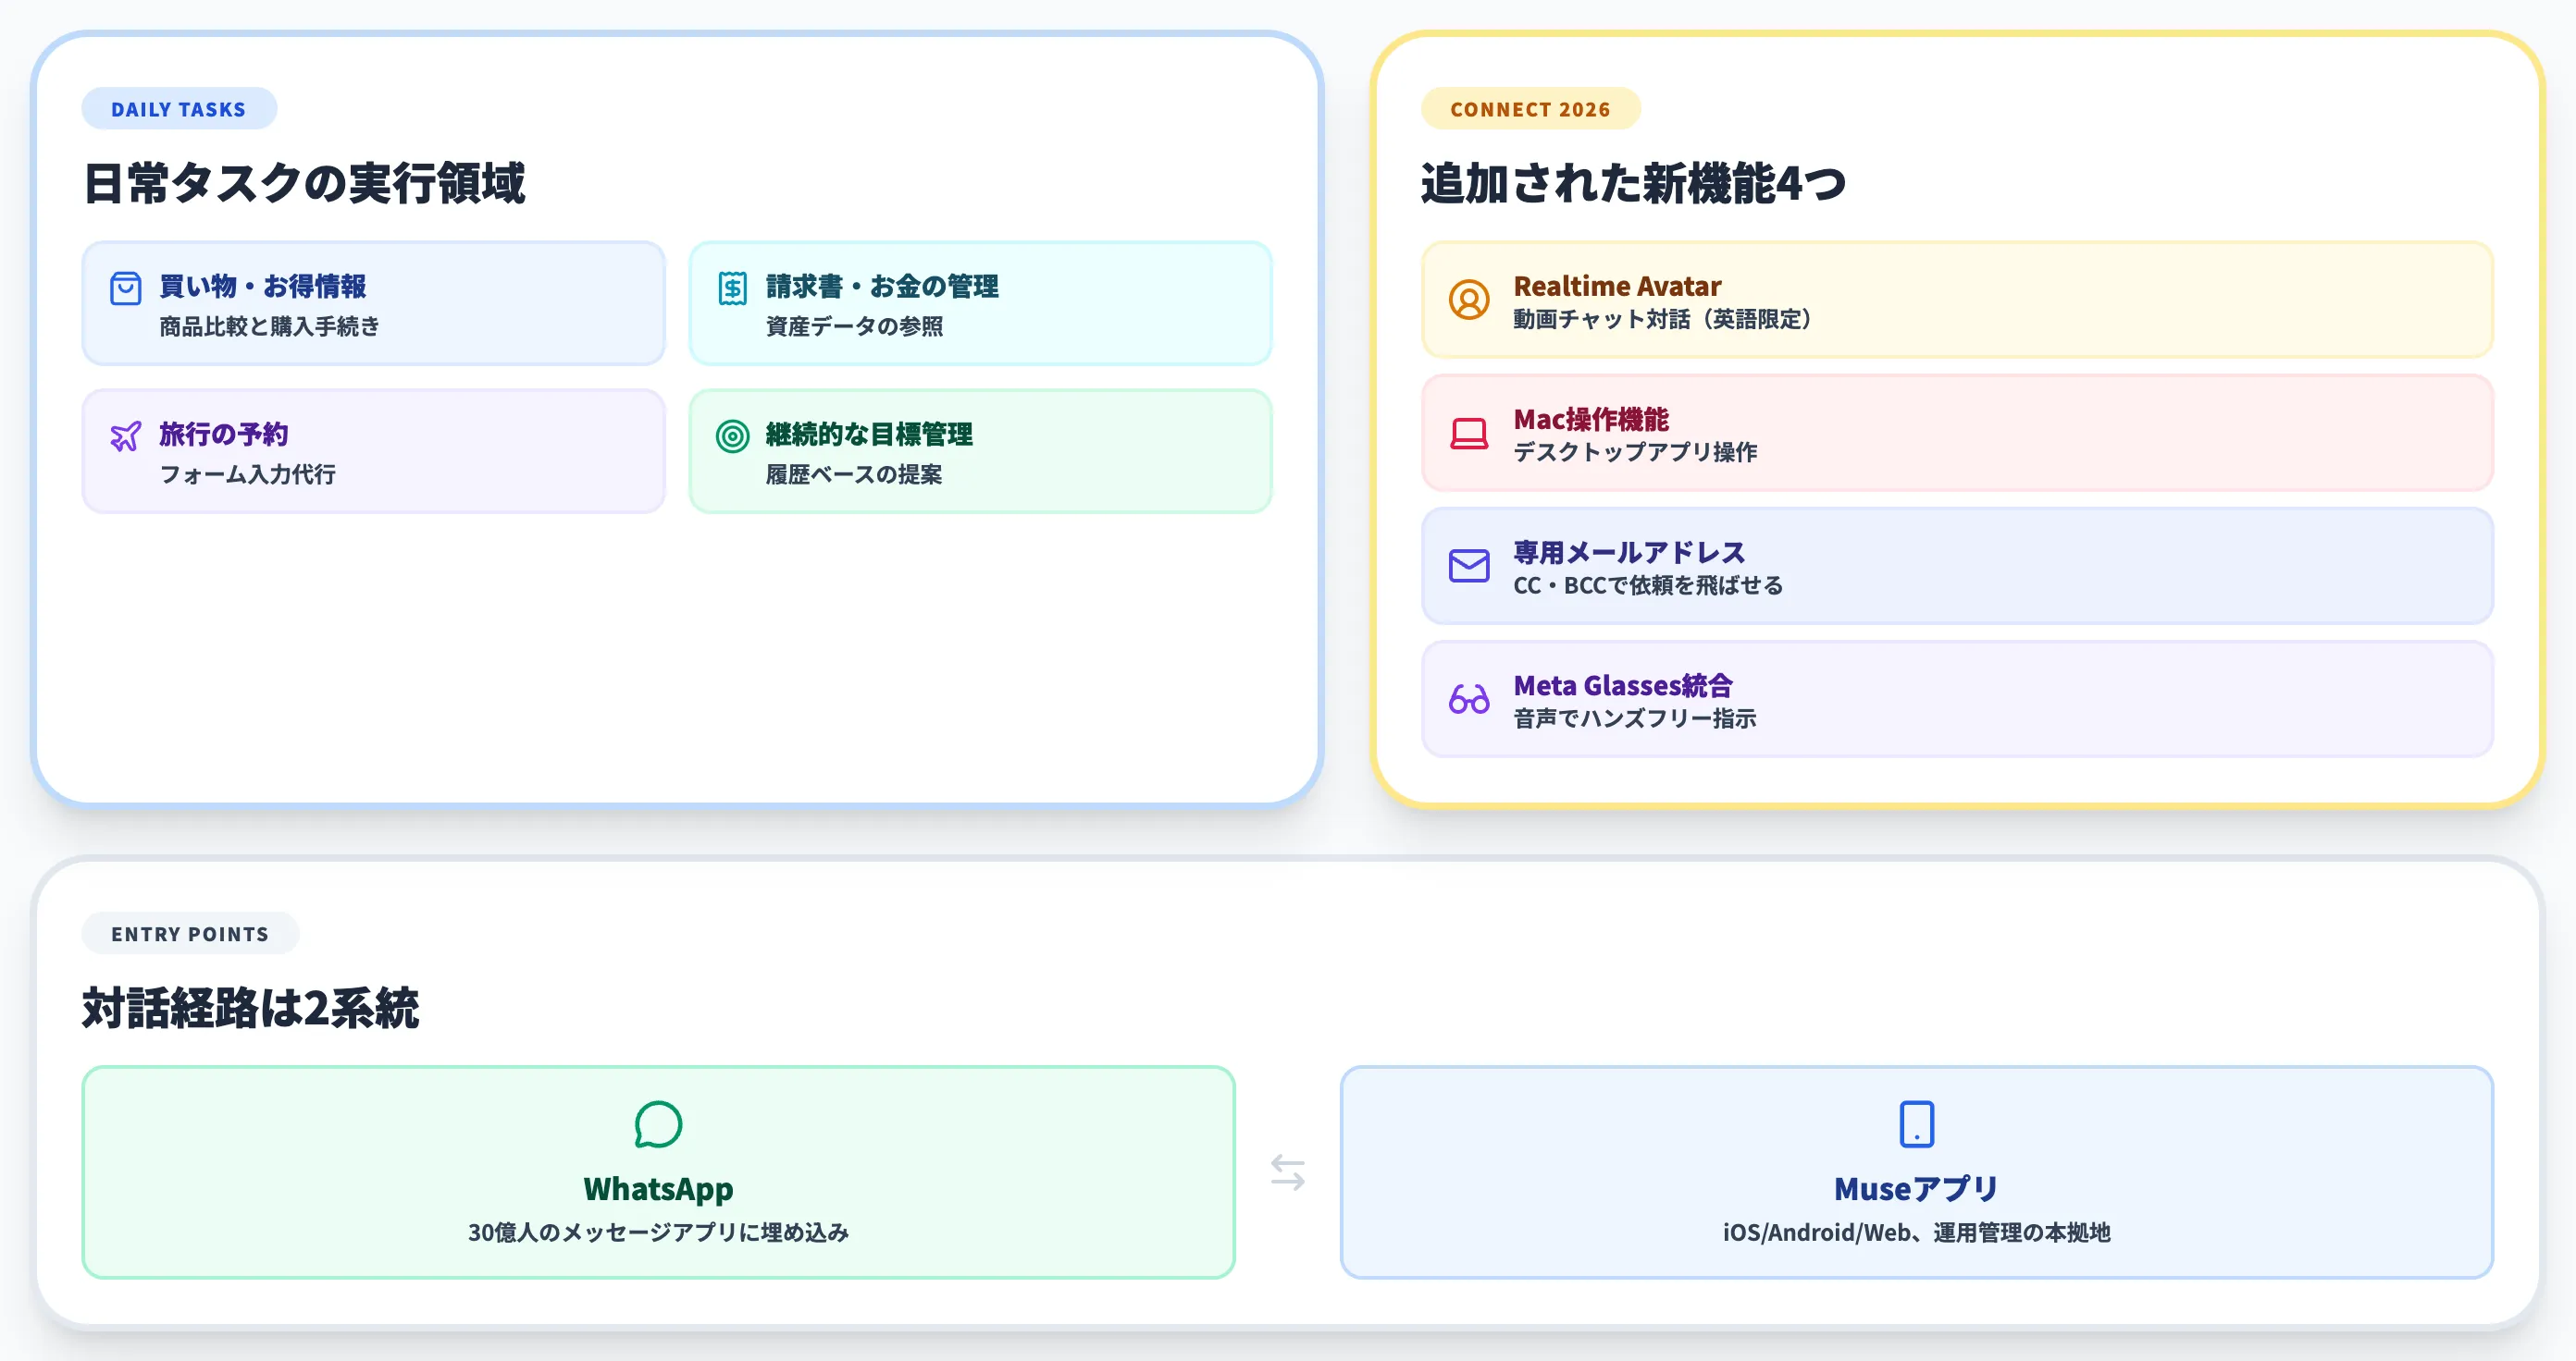Image resolution: width=2576 pixels, height=1361 pixels.
Task: Click the Realtime Avatar title
Action: (1617, 287)
